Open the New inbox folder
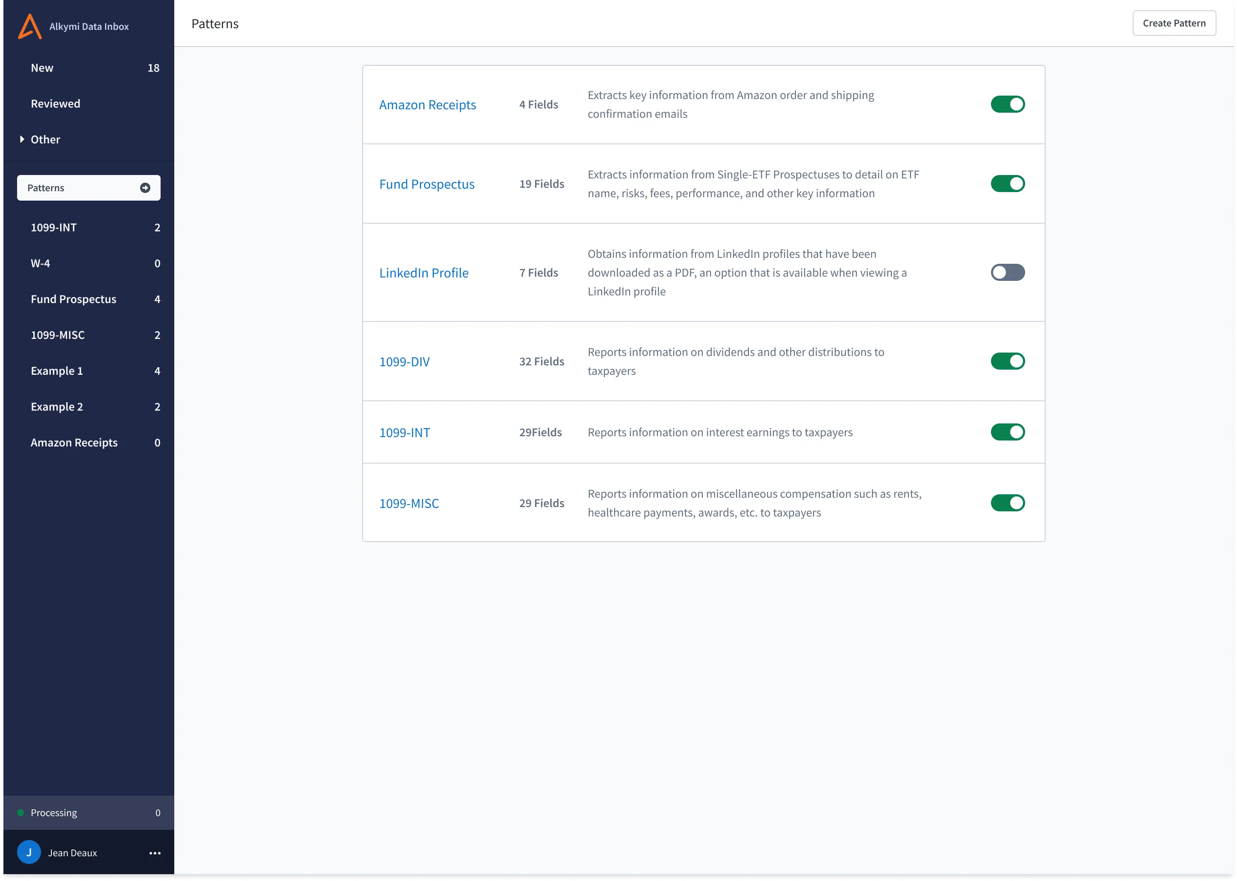 click(x=89, y=68)
